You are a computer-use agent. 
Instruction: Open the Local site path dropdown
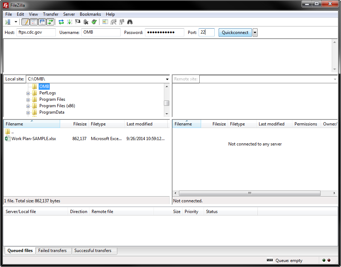(x=167, y=79)
